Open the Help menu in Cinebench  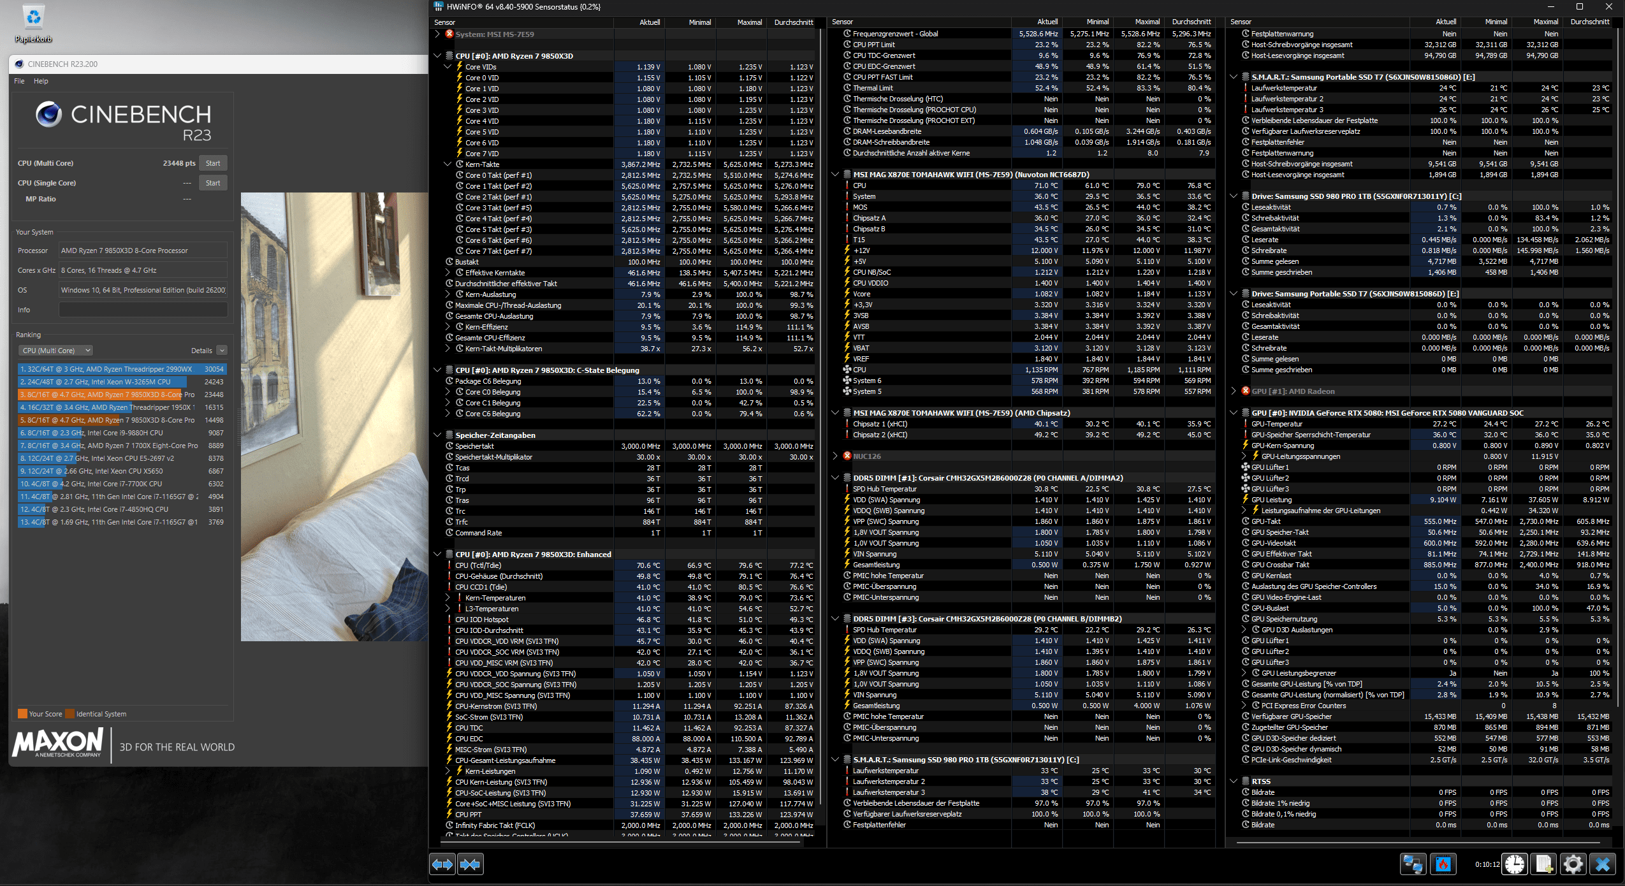coord(41,81)
